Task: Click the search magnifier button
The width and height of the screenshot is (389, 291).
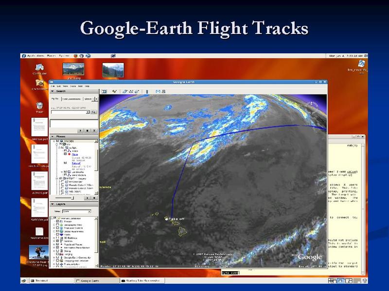Action: [x=93, y=112]
